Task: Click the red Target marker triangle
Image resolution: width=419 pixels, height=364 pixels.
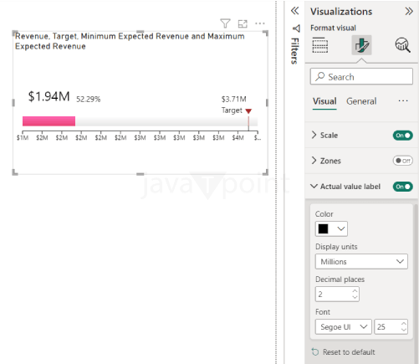Action: click(x=248, y=111)
